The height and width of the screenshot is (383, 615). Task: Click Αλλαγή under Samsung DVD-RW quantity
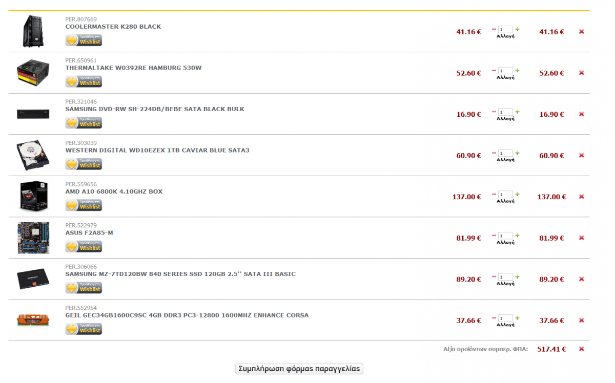point(505,119)
